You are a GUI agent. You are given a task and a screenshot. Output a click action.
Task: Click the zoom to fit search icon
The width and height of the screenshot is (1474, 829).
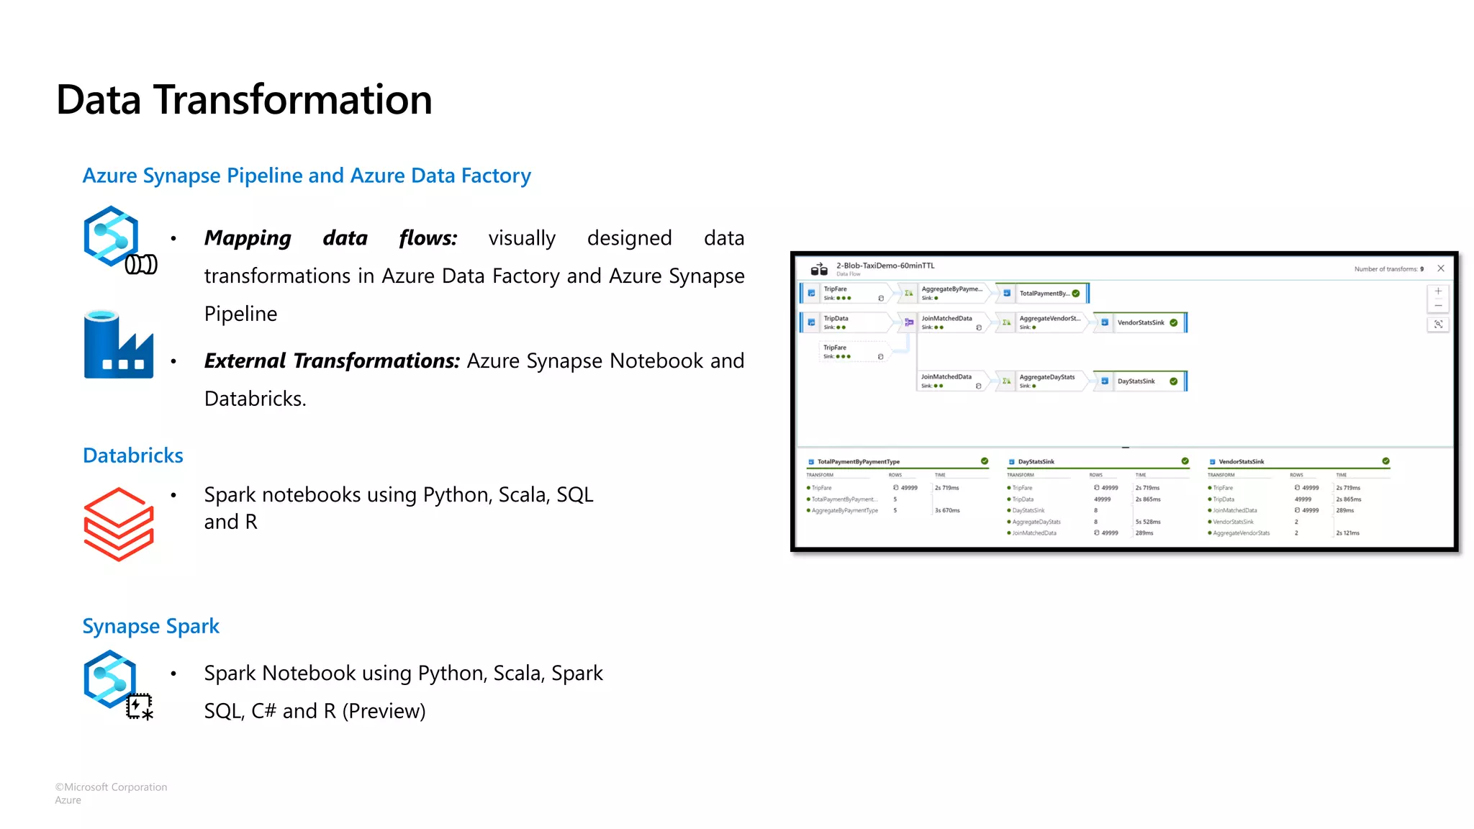pyautogui.click(x=1438, y=325)
